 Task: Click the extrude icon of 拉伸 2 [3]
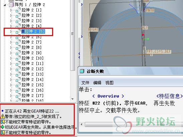click(x=18, y=21)
